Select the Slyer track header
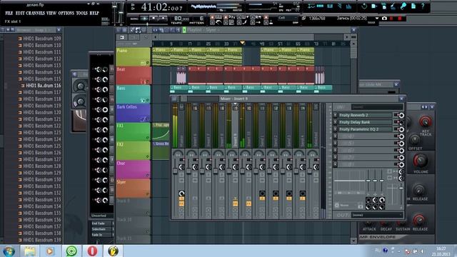The width and height of the screenshot is (457, 257). [x=134, y=188]
